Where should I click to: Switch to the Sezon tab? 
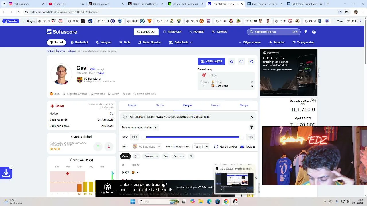pyautogui.click(x=160, y=105)
